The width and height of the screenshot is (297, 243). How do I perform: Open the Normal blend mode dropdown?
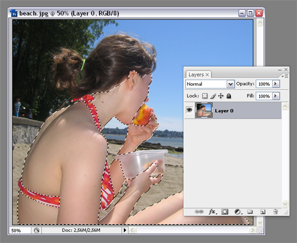[231, 84]
